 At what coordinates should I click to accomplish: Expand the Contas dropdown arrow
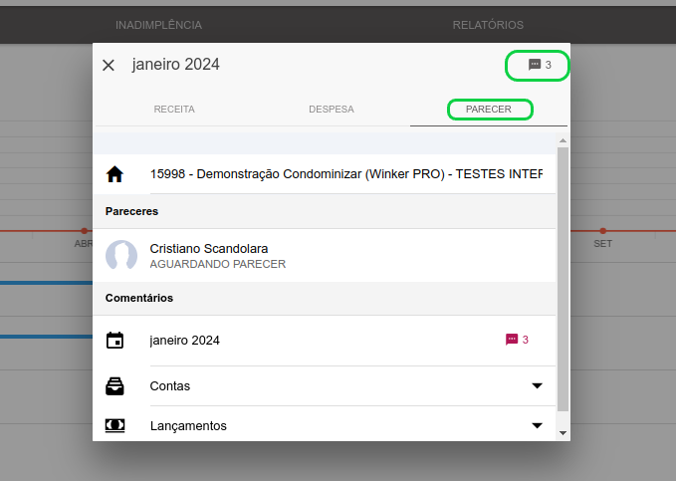coord(537,385)
